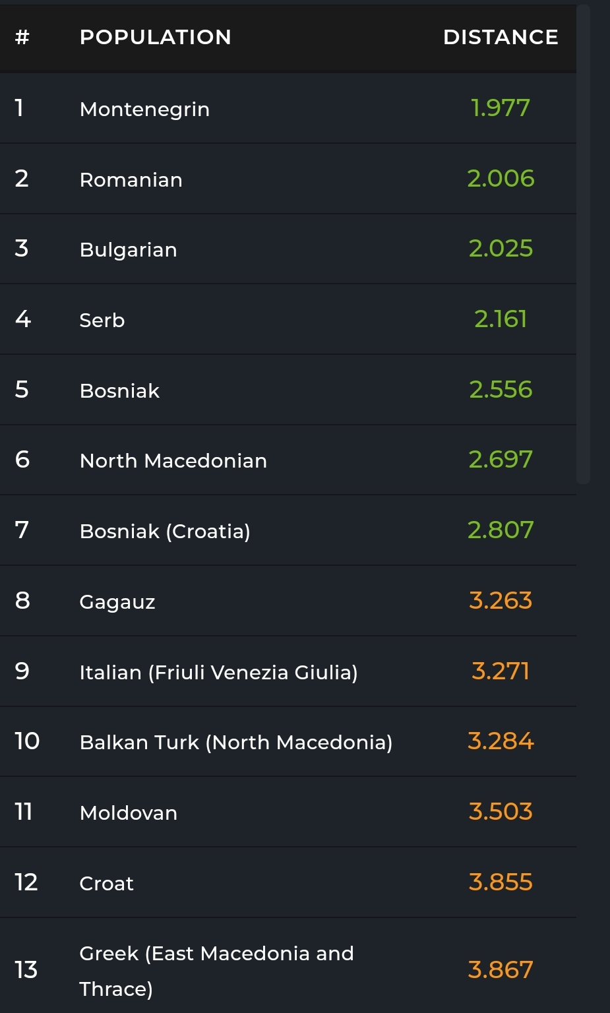Select the Bosniak (Croatia) population name

click(165, 531)
